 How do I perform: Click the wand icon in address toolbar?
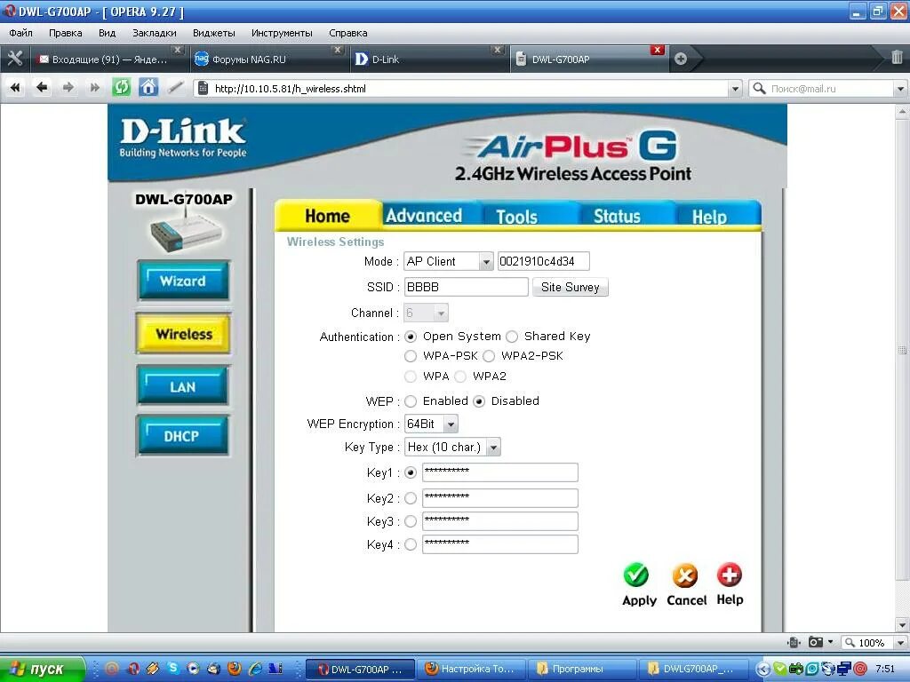[x=175, y=88]
